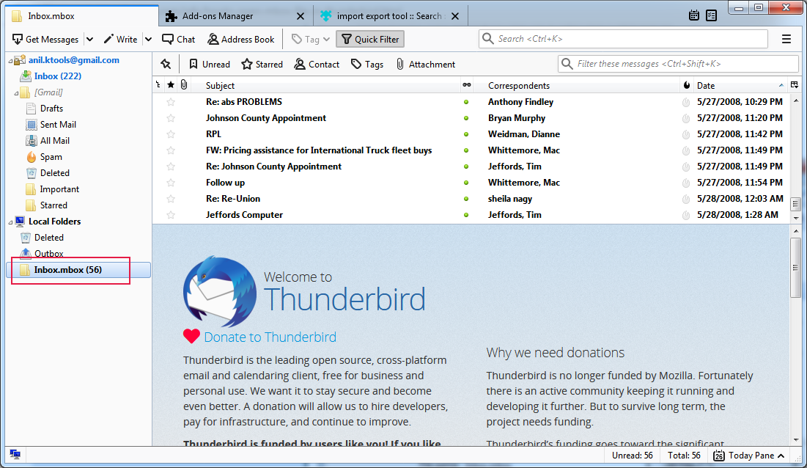
Task: Click online status icon in status bar
Action: 15,455
